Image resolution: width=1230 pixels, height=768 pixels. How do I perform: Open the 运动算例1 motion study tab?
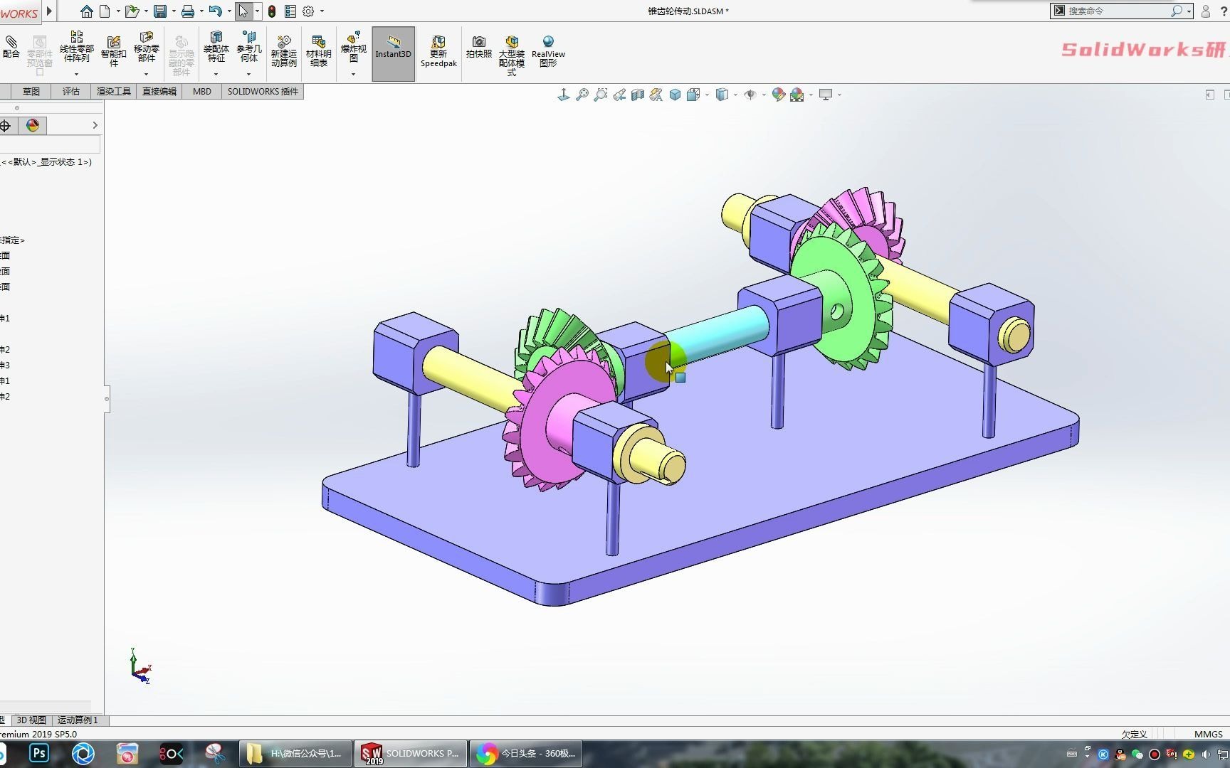[78, 720]
